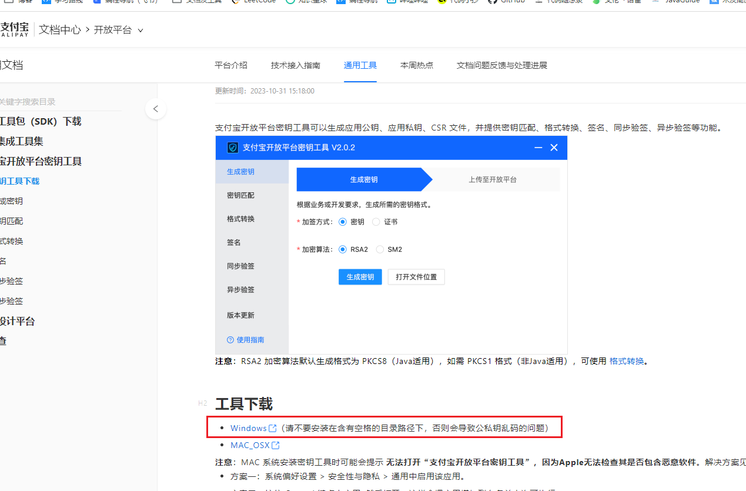
Task: Open the 文档问题反馈与处理进展 tab
Action: pos(502,65)
